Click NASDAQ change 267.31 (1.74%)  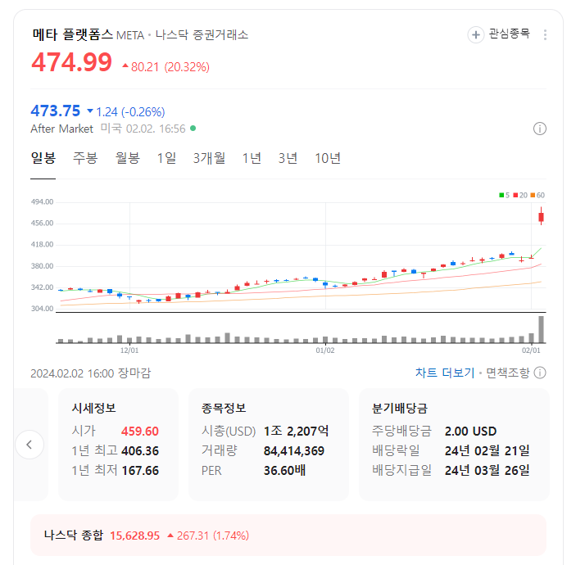208,536
